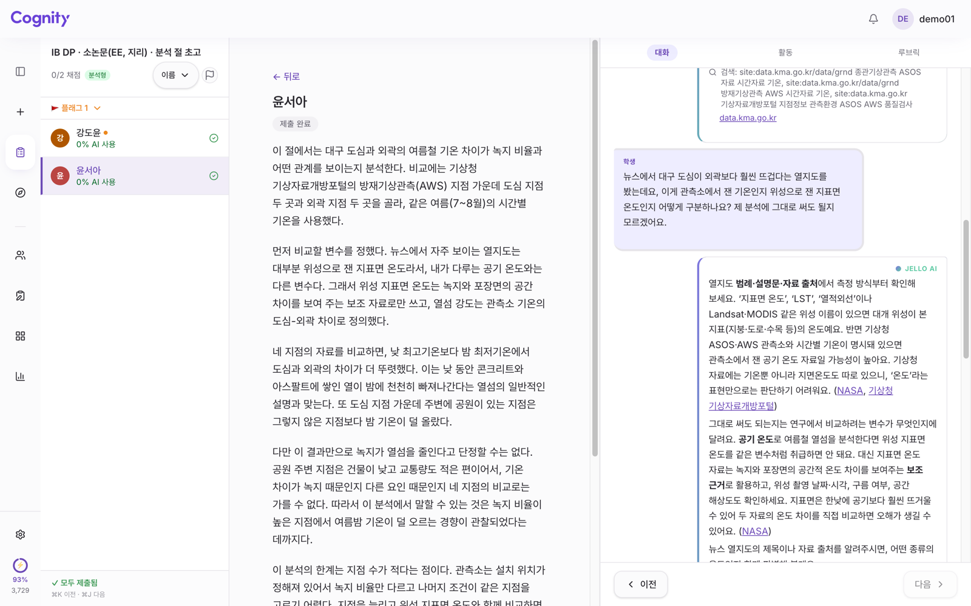Click the JELLO AI label

click(x=916, y=268)
